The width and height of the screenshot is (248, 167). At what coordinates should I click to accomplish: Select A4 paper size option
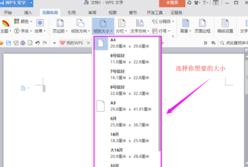pos(126,43)
